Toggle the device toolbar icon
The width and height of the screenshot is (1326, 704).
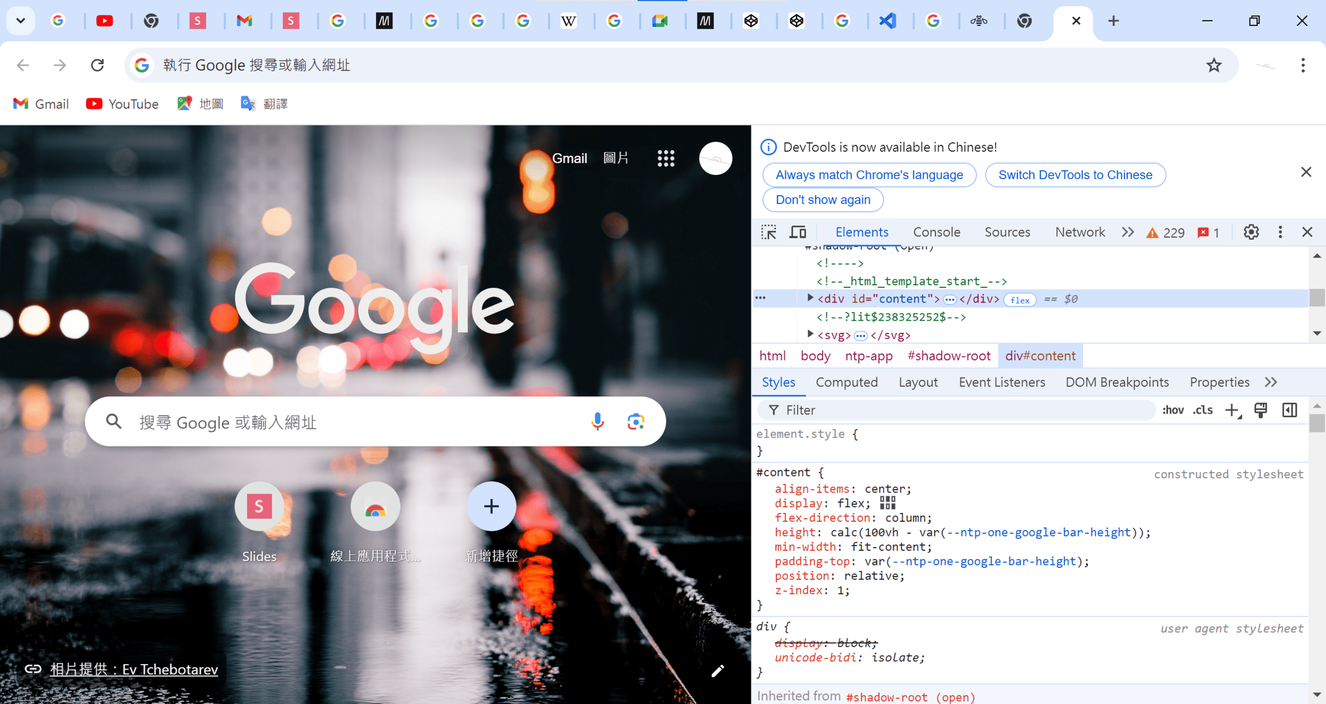(x=798, y=232)
